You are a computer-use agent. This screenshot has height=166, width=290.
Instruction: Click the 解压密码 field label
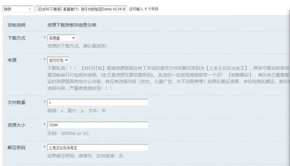[x=16, y=148]
